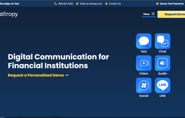Go home via the eltropy logo
The width and height of the screenshot is (185, 118).
pyautogui.click(x=9, y=14)
